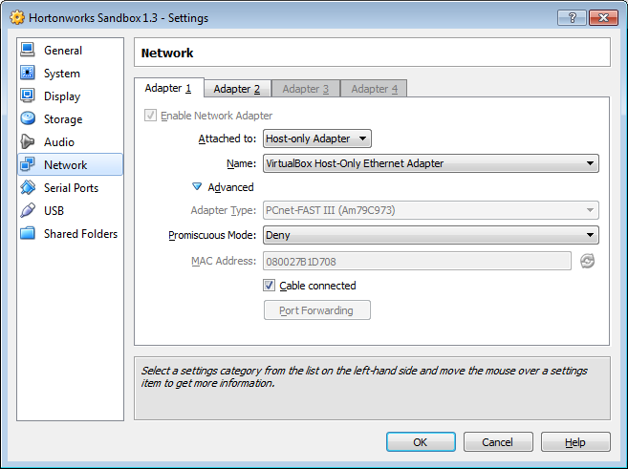
Task: Select the Network settings category
Action: click(x=70, y=164)
